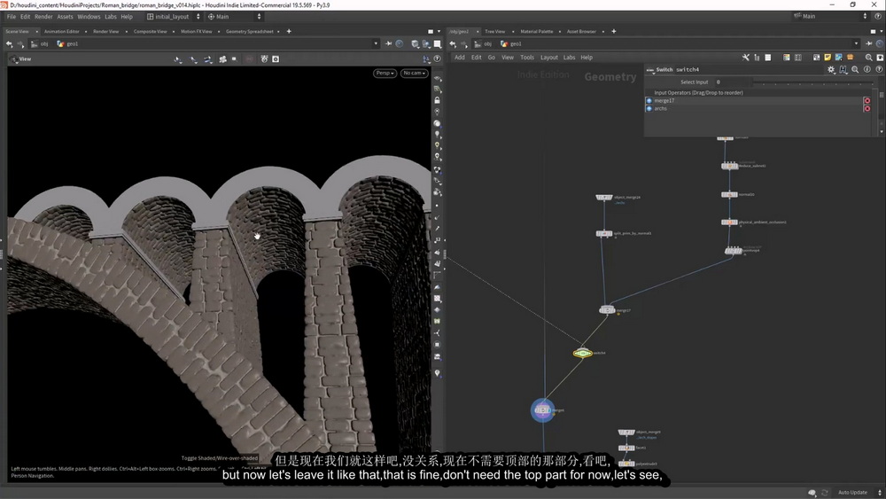Pin the scene view pane
886x499 pixels.
click(388, 43)
